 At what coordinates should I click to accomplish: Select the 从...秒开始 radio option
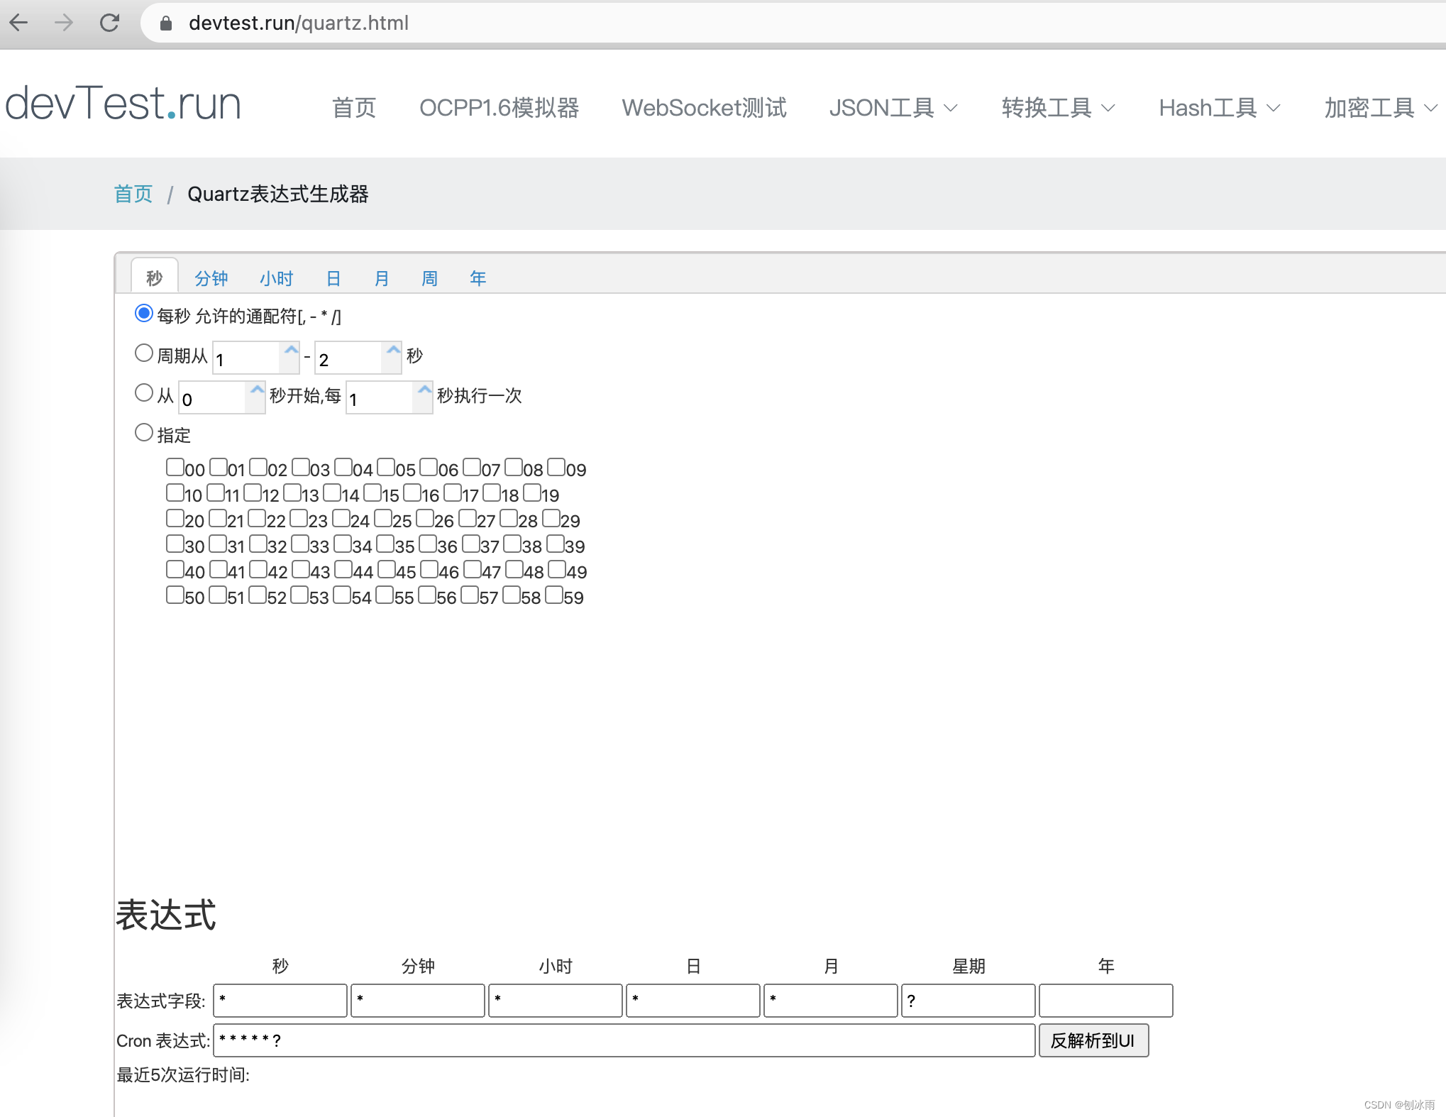click(144, 393)
